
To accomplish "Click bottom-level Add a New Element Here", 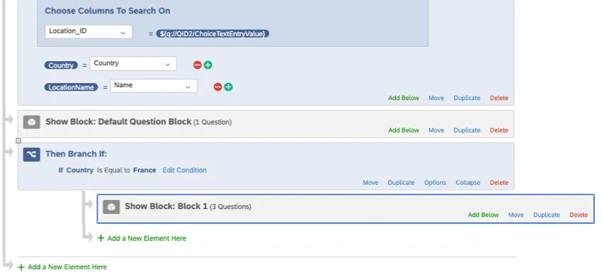I will click(67, 267).
